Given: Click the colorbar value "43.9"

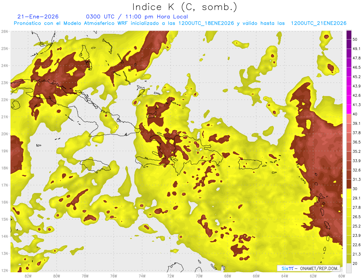Looking at the screenshot, I should tap(356, 86).
